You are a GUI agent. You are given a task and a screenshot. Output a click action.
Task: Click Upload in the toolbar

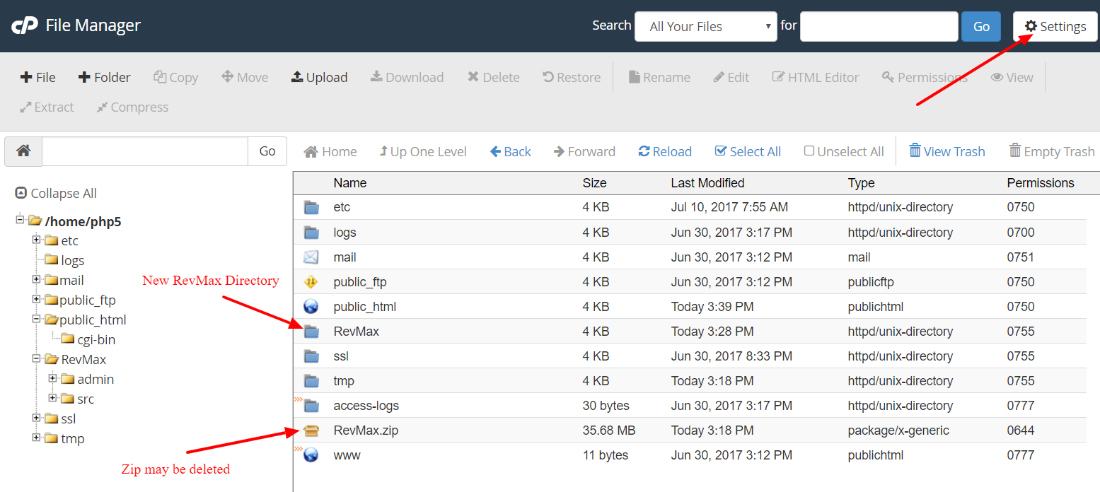pos(319,78)
